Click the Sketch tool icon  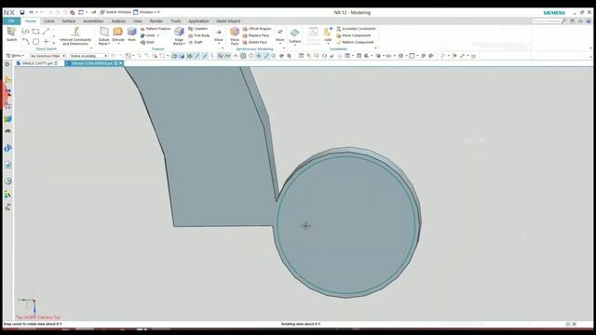11,32
